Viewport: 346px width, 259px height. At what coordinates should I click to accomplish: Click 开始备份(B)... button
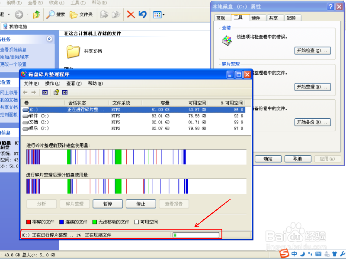pos(312,122)
